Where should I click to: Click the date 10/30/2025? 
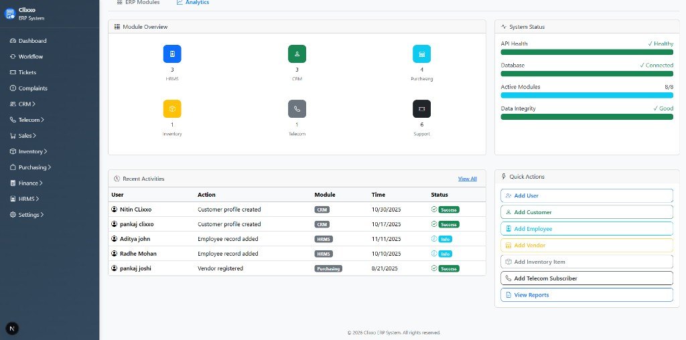(x=387, y=209)
